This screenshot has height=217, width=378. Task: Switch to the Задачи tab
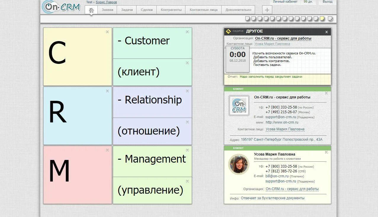pos(126,9)
